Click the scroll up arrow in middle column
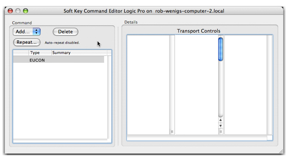 coord(220,120)
